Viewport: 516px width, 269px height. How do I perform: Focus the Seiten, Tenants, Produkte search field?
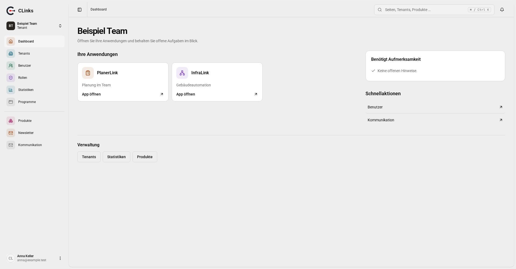click(434, 10)
